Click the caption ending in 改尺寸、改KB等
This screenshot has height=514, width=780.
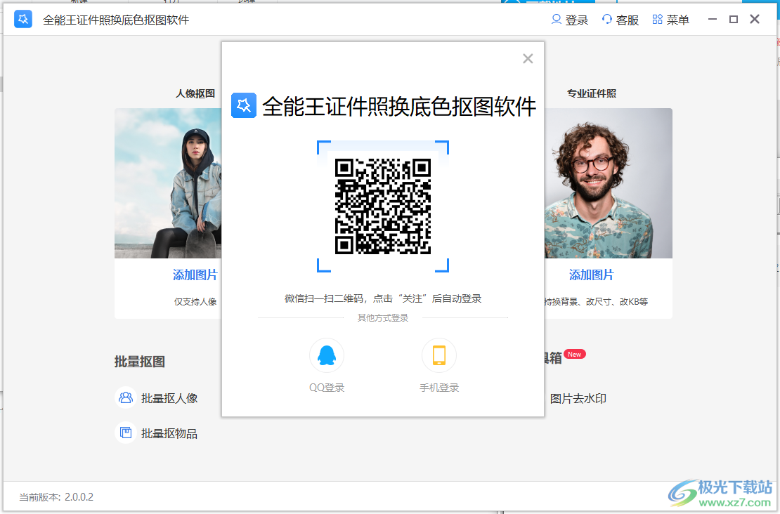596,302
